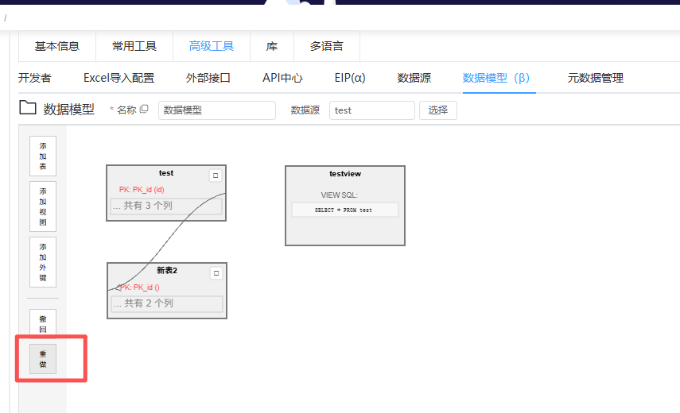Open the 开发者 sub-tab

pos(35,78)
